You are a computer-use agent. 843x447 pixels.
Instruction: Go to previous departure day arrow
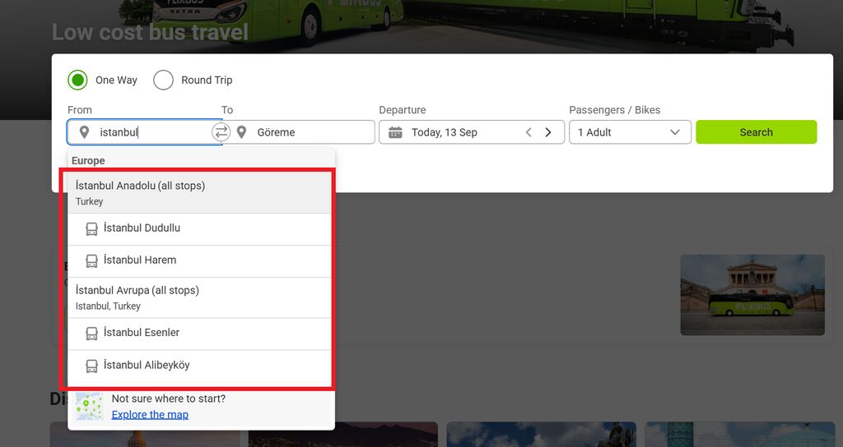pos(529,132)
